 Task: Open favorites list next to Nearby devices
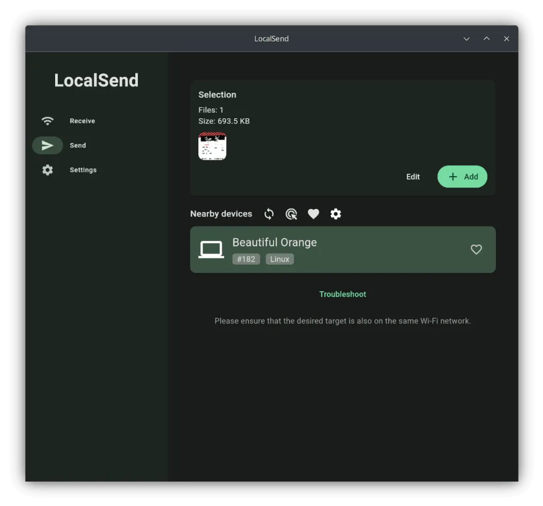pos(313,214)
